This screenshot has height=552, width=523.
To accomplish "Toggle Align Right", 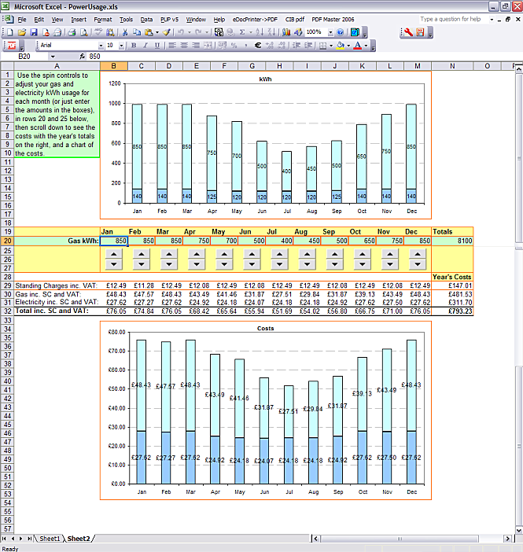I will tap(196, 46).
